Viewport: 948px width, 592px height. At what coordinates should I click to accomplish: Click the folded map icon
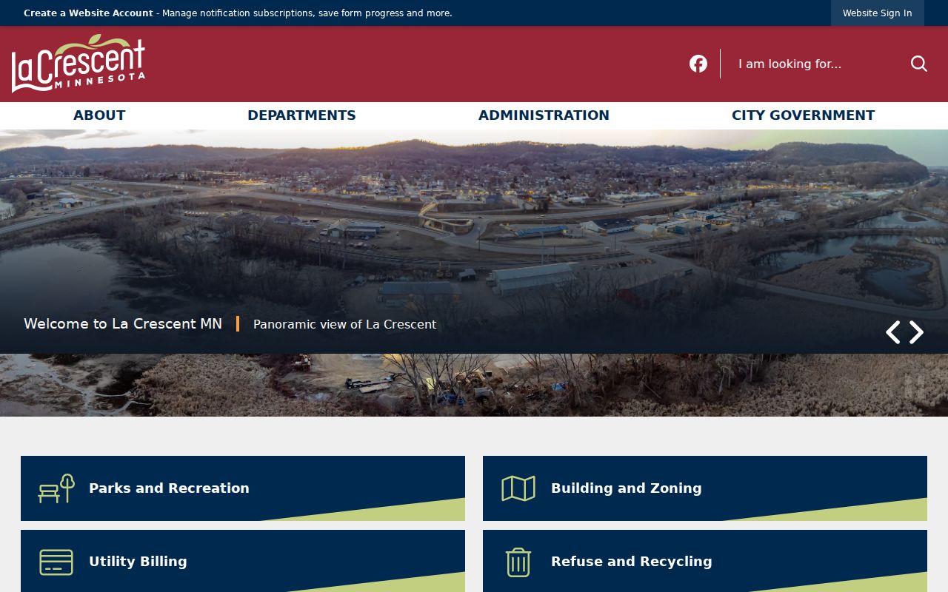[518, 488]
